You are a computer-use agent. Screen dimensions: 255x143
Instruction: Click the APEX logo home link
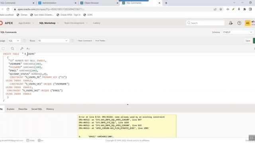click(6, 23)
